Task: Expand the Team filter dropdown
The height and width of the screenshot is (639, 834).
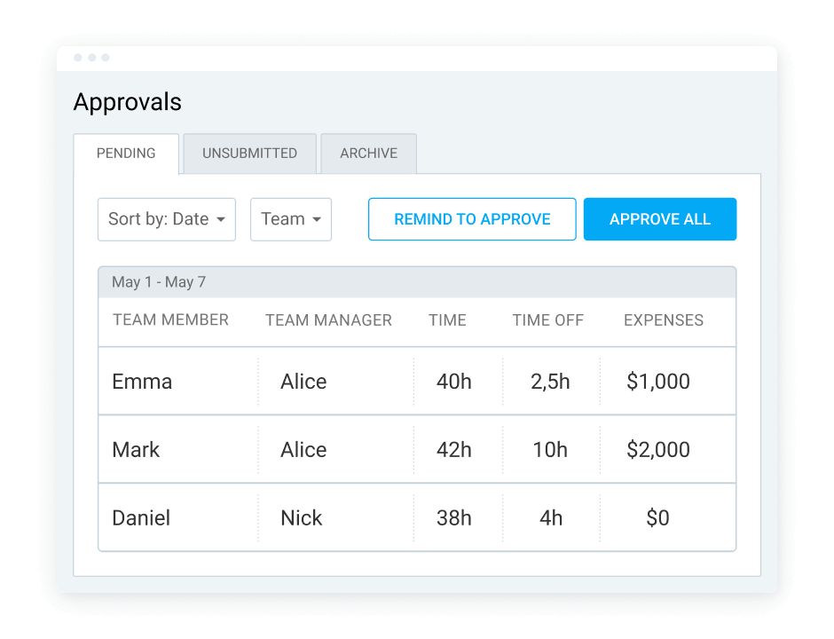Action: 290,219
